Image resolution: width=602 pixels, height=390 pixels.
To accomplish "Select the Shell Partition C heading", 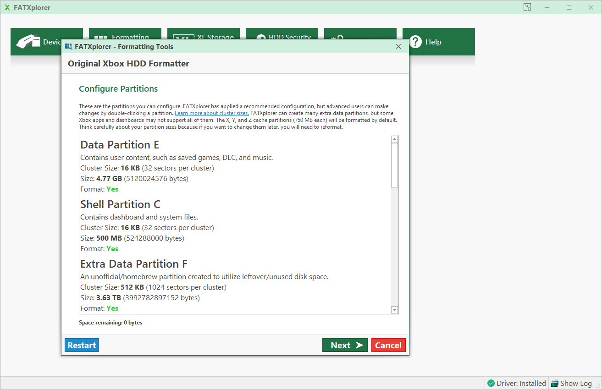I will pos(120,204).
